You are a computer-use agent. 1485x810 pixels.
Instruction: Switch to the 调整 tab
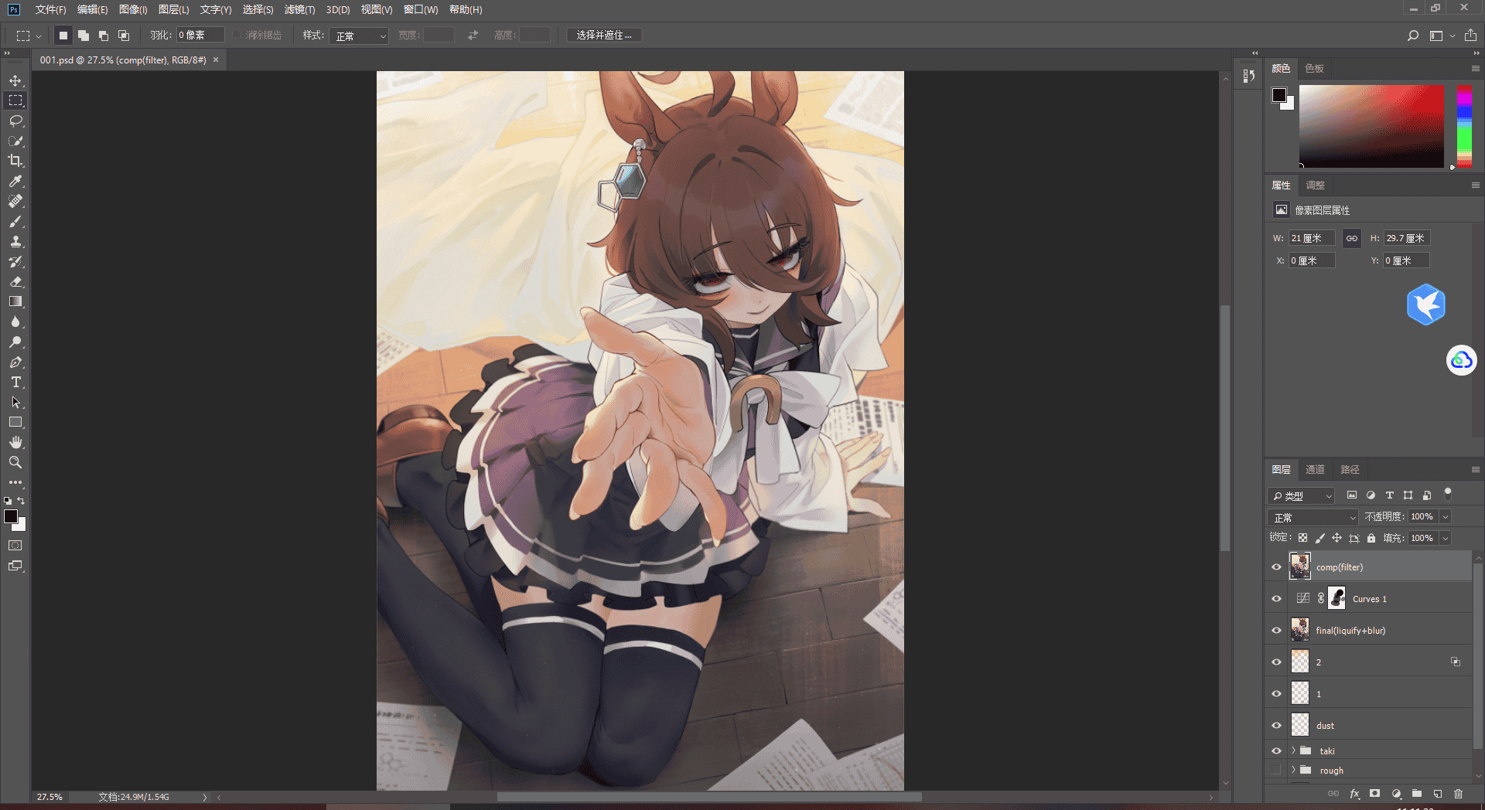(1315, 185)
